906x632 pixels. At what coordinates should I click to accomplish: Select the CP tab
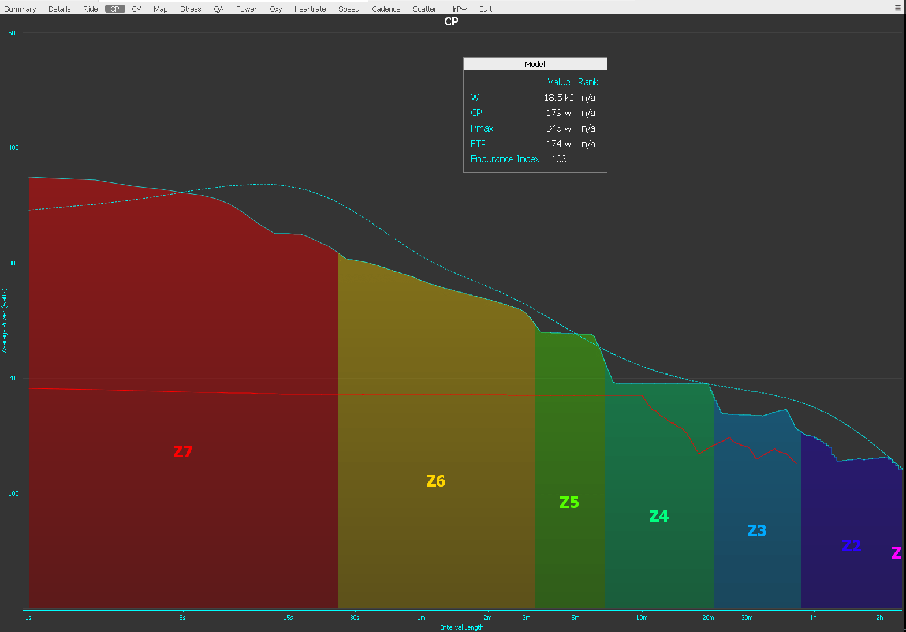115,9
